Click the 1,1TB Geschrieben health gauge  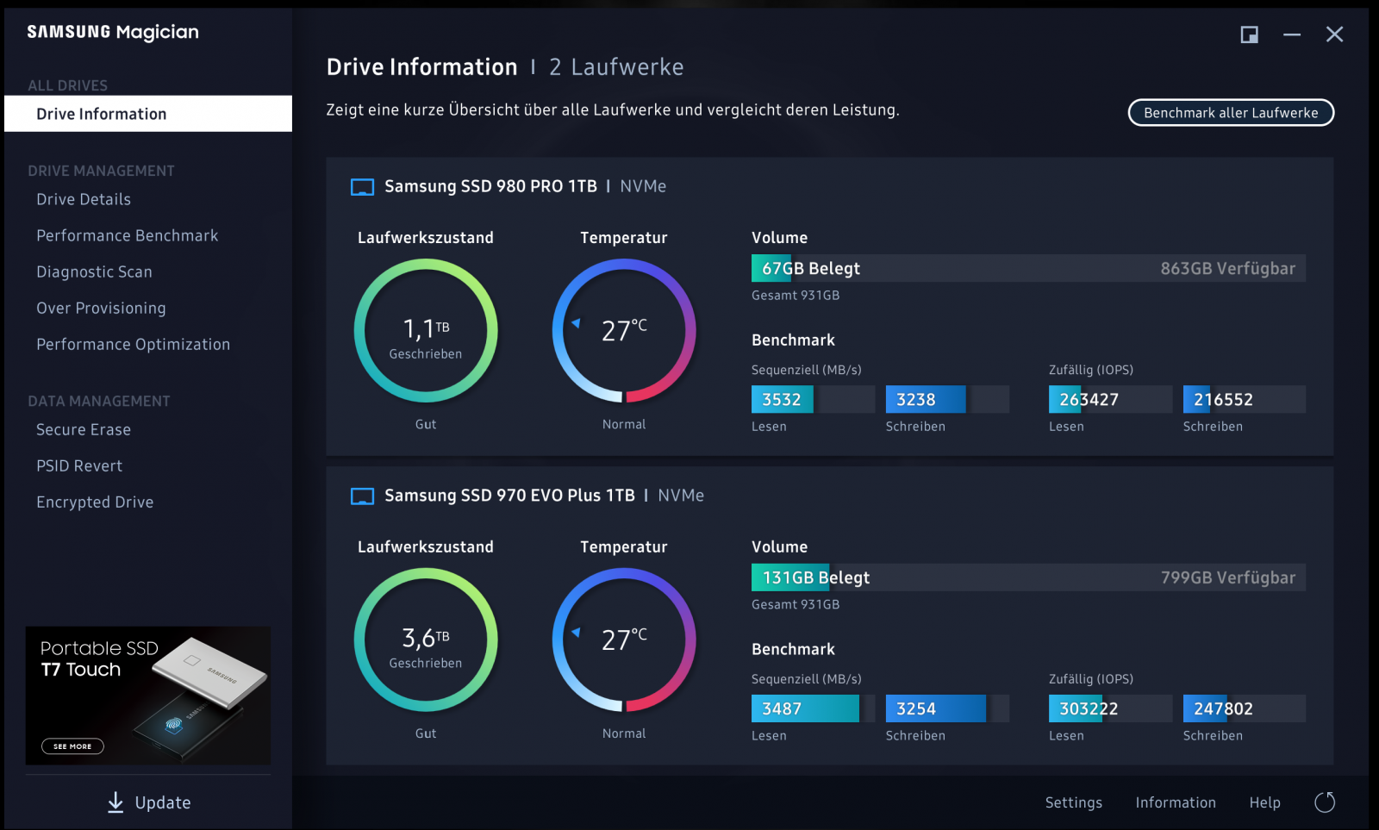click(x=426, y=331)
